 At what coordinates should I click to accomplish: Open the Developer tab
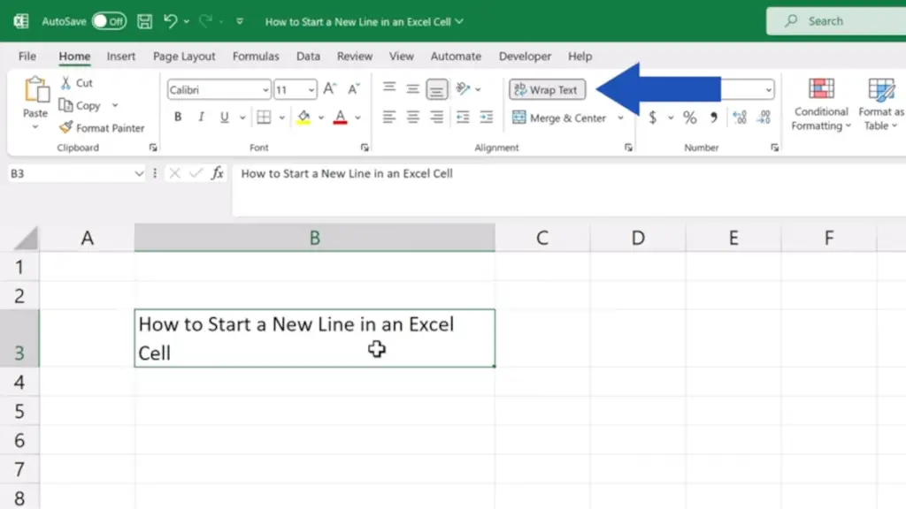point(525,56)
